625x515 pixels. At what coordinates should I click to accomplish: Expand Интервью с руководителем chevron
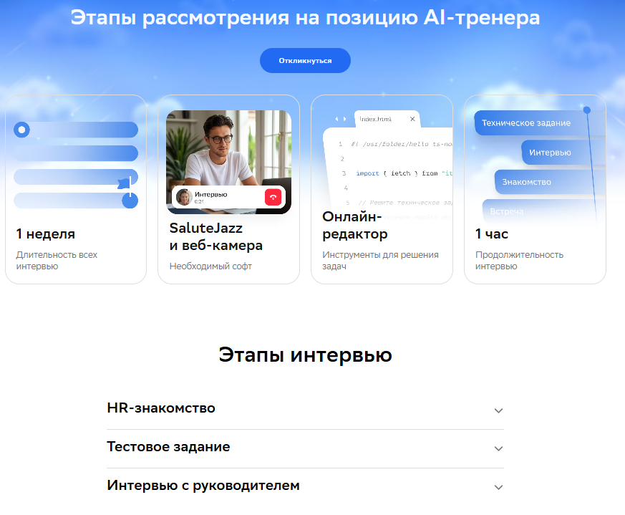tap(498, 487)
